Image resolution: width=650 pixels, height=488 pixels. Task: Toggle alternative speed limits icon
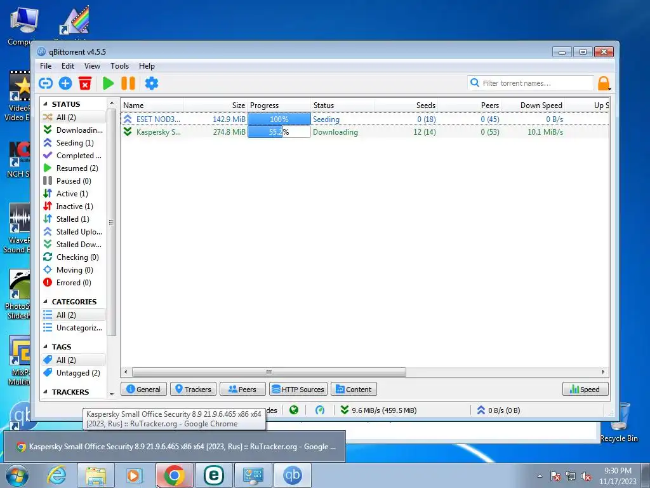click(320, 410)
